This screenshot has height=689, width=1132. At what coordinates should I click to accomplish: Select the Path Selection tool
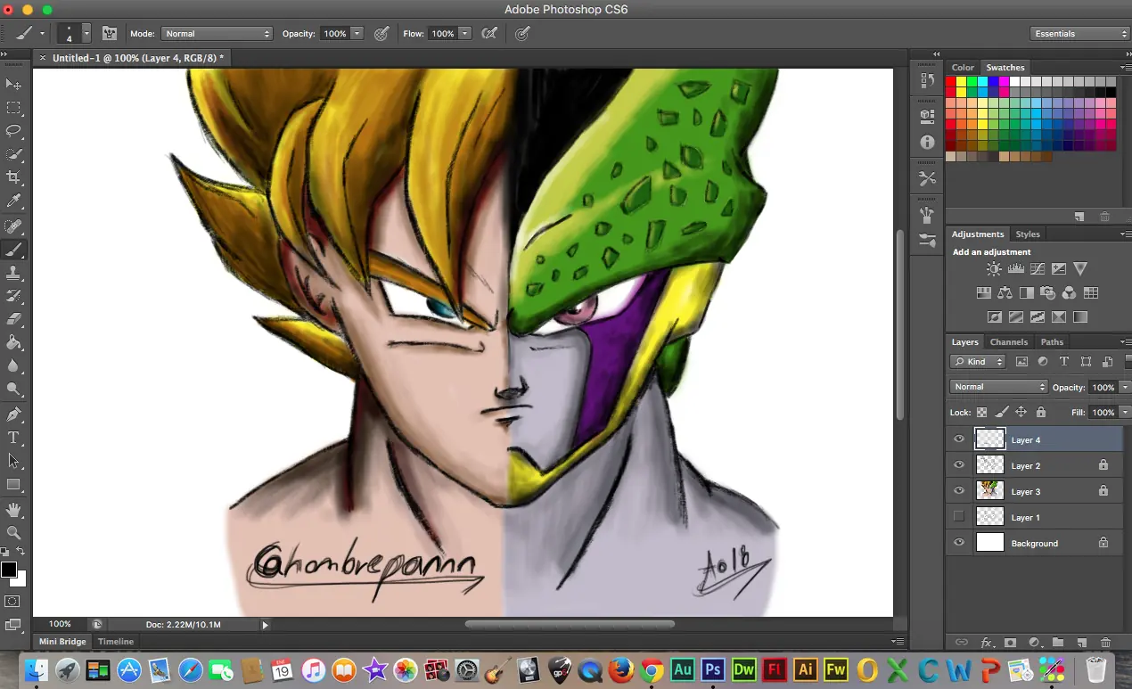pyautogui.click(x=13, y=461)
